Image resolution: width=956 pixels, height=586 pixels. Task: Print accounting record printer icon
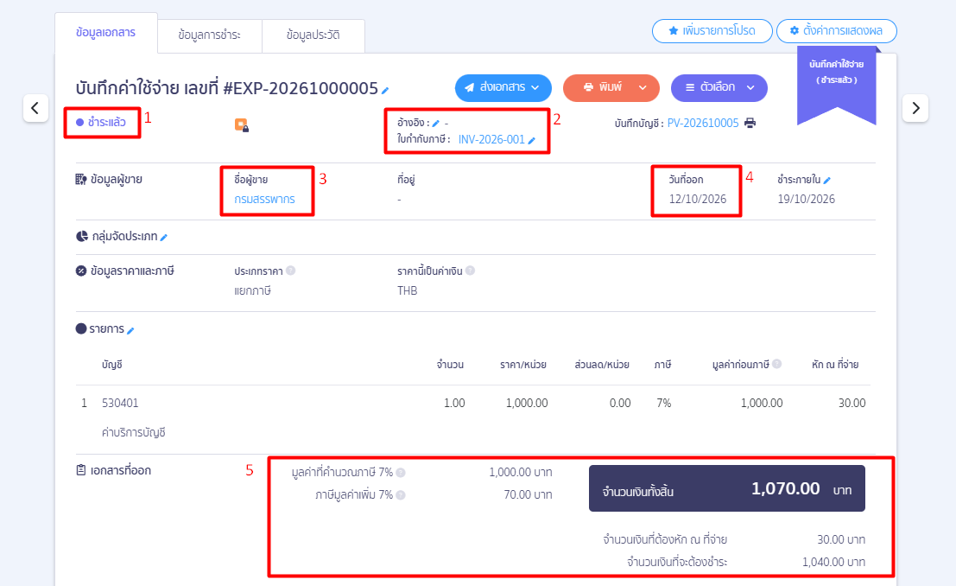[x=750, y=123]
